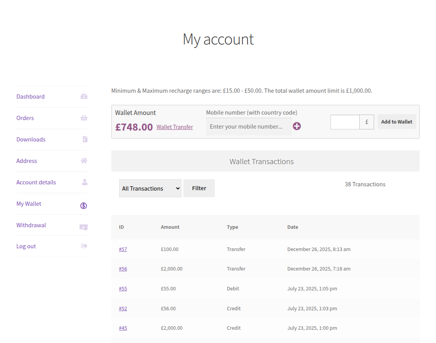Click the mobile number input field
436x343 pixels.
(249, 126)
